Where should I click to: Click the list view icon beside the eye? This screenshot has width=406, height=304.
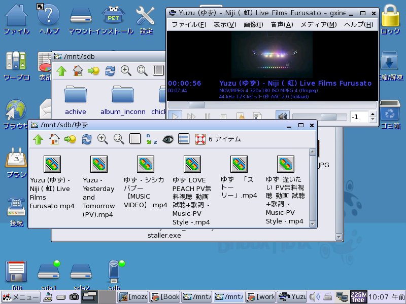tap(184, 139)
